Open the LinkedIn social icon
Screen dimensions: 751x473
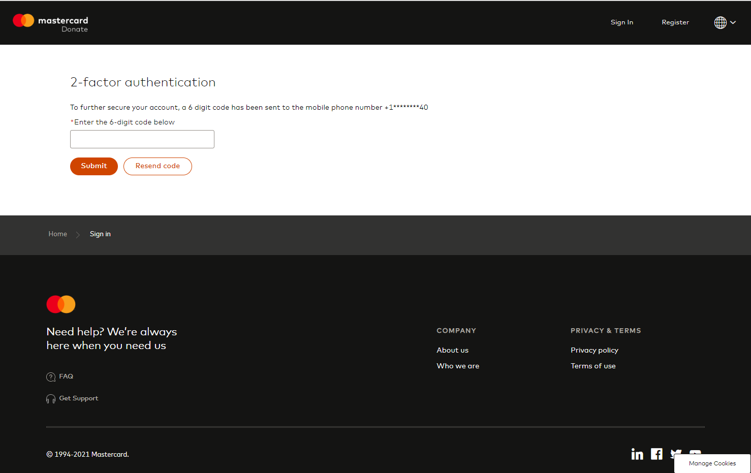pos(637,454)
